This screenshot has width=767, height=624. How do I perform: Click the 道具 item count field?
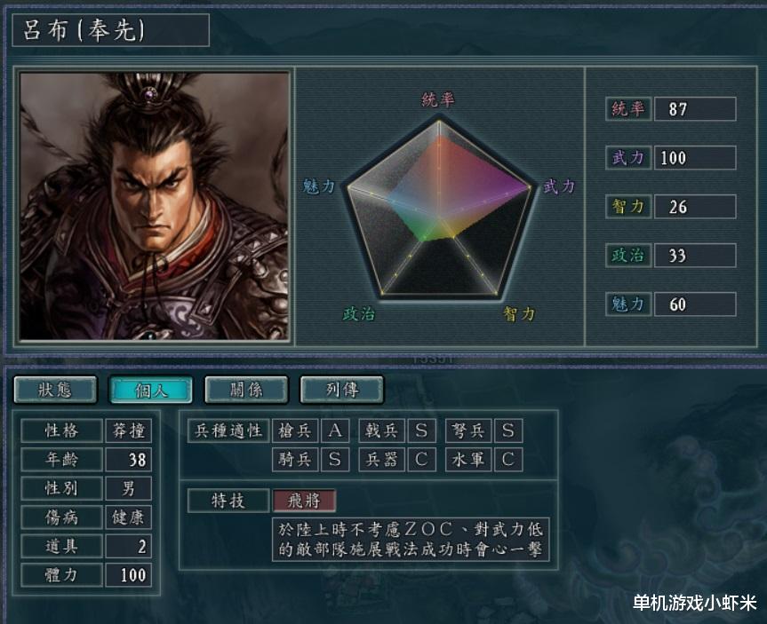point(128,546)
